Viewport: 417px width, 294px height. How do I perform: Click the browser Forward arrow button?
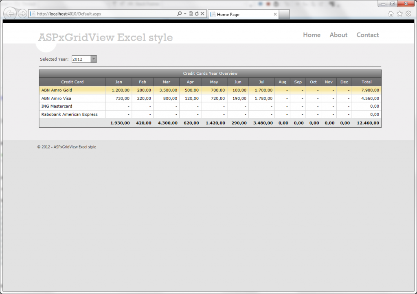click(22, 14)
